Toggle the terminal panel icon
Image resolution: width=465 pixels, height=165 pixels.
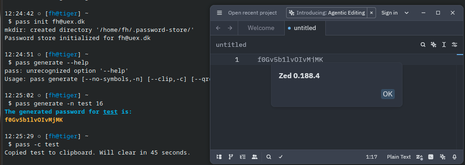pos(431,157)
